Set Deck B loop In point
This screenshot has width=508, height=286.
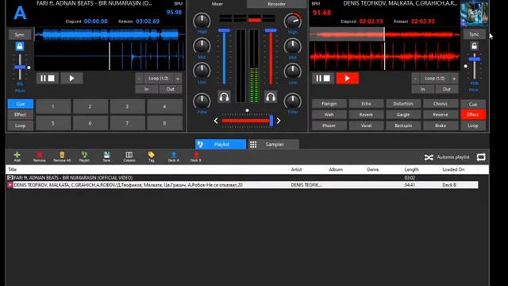point(422,89)
